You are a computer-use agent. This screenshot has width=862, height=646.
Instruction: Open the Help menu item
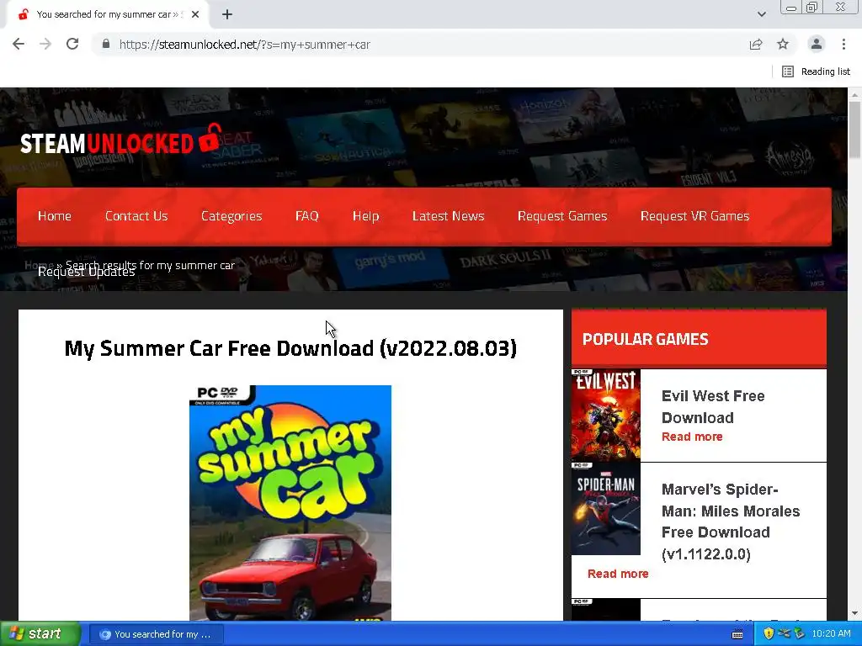365,216
